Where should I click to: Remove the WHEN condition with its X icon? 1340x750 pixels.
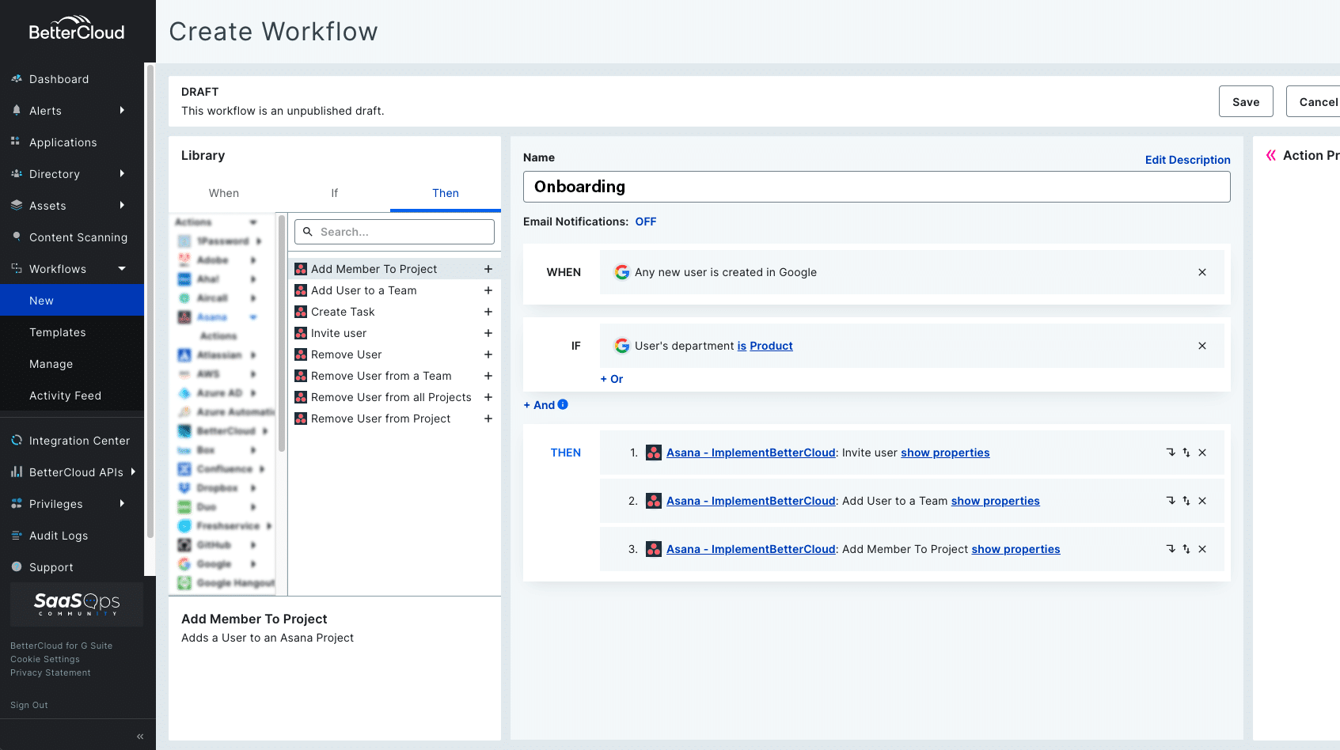click(x=1202, y=272)
